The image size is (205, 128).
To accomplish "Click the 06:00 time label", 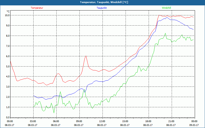I will [x=56, y=121].
